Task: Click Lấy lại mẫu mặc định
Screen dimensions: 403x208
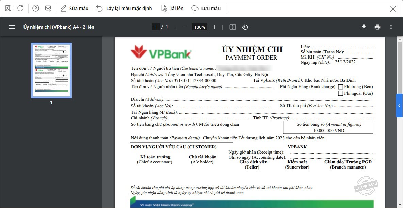Action: click(124, 8)
